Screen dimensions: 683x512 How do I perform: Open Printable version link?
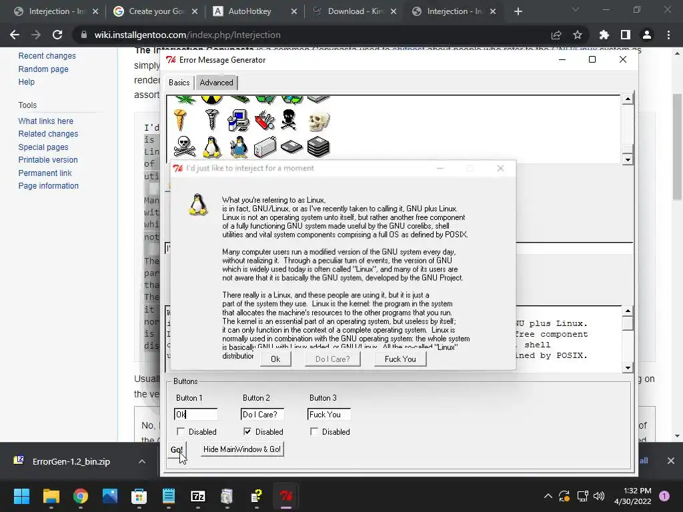pyautogui.click(x=48, y=160)
